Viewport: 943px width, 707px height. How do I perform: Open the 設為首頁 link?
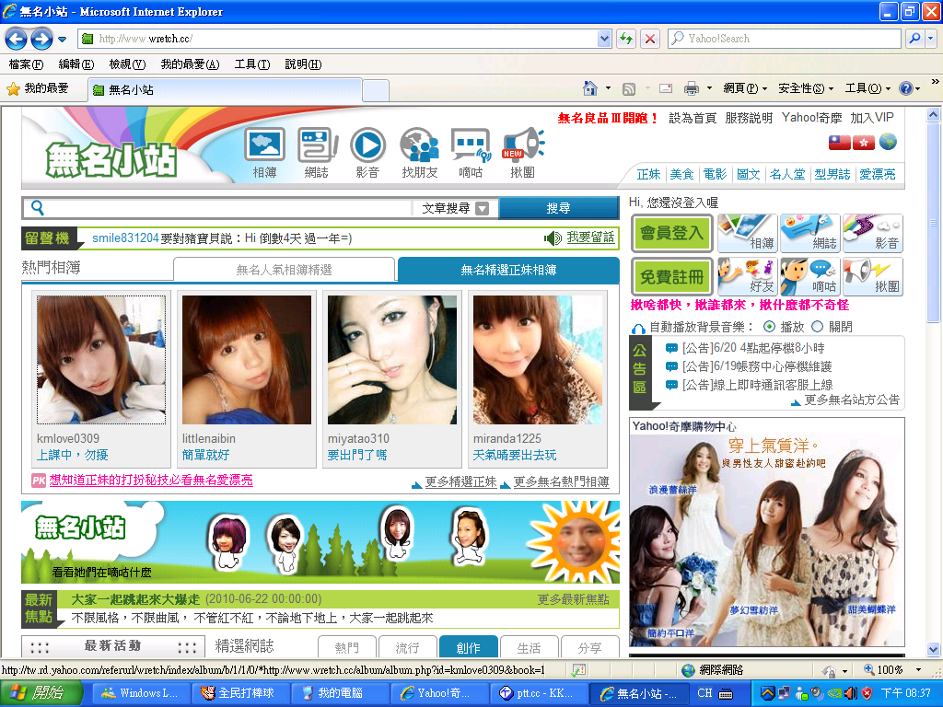(x=693, y=118)
